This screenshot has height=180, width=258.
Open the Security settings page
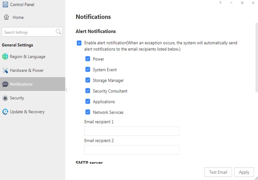coord(33,98)
